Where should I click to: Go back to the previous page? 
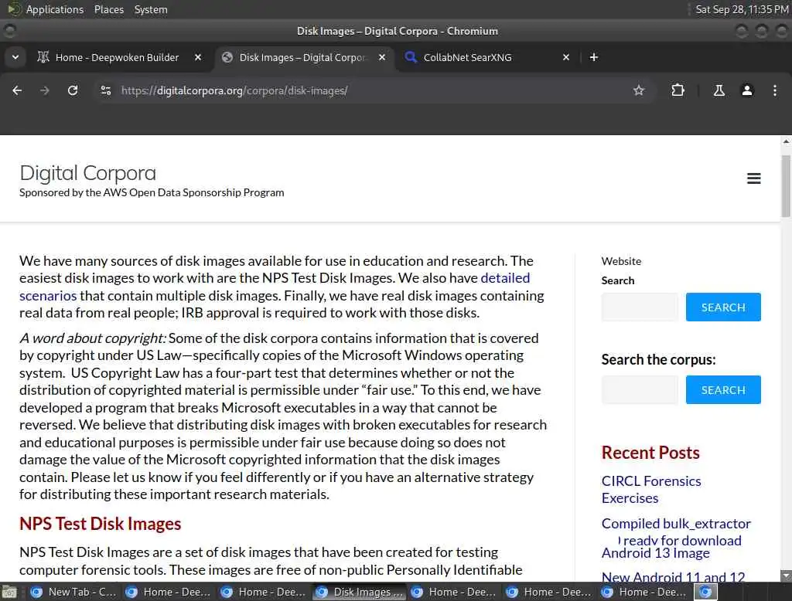pyautogui.click(x=17, y=90)
